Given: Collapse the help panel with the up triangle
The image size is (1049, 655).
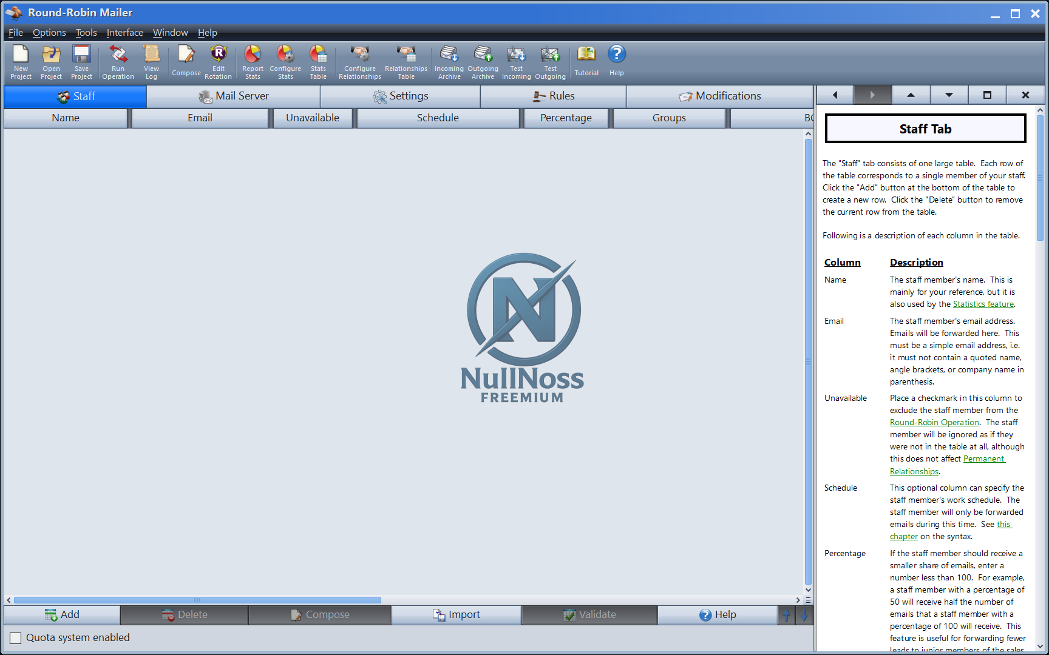Looking at the screenshot, I should coord(911,95).
